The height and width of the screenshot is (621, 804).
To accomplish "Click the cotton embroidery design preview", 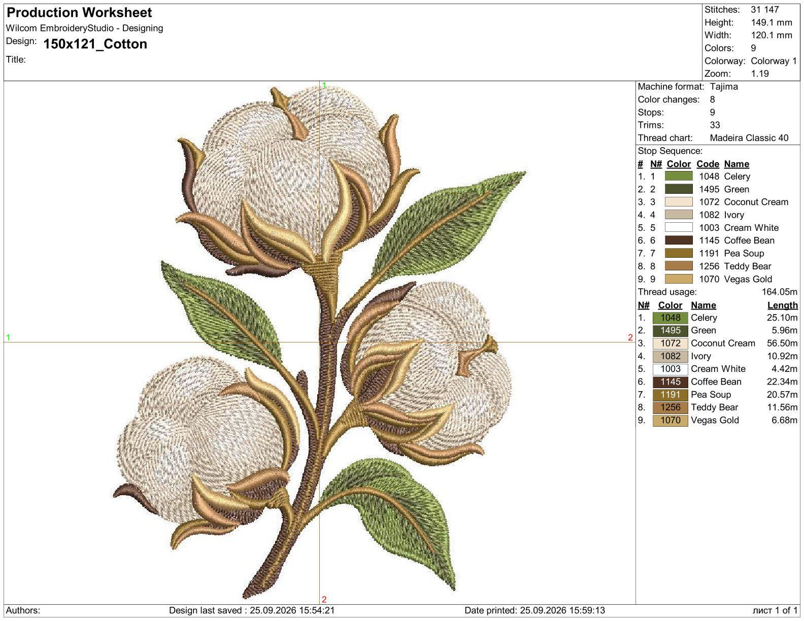I will tap(319, 342).
